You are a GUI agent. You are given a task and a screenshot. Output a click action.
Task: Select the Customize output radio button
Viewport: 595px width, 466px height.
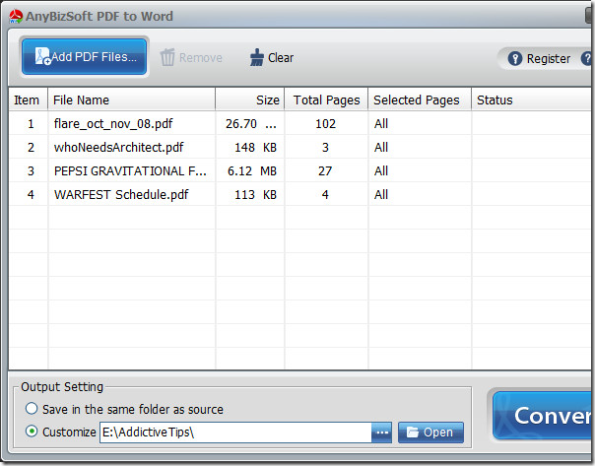click(32, 432)
